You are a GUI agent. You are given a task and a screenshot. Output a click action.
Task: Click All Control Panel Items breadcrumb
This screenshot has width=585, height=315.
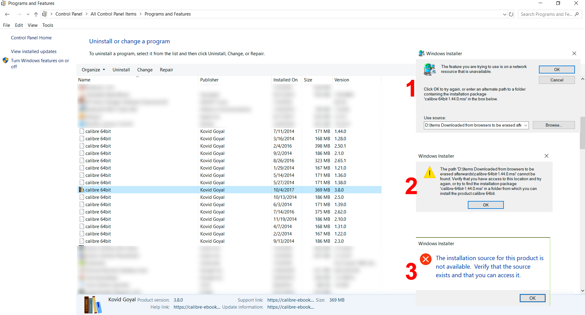coord(114,14)
